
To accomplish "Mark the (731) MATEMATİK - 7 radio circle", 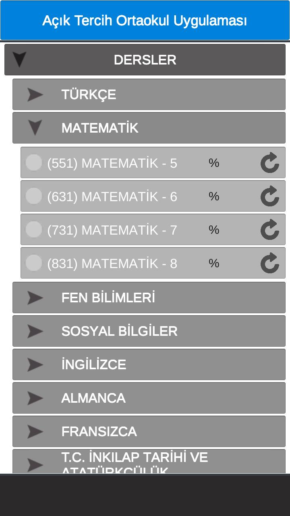I will point(34,229).
